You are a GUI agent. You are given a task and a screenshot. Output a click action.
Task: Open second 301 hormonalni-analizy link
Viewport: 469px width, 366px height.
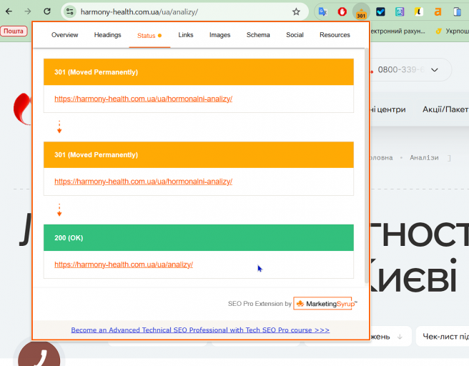(143, 182)
